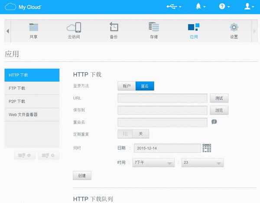Switch to the FTP 下载 tab

32,88
